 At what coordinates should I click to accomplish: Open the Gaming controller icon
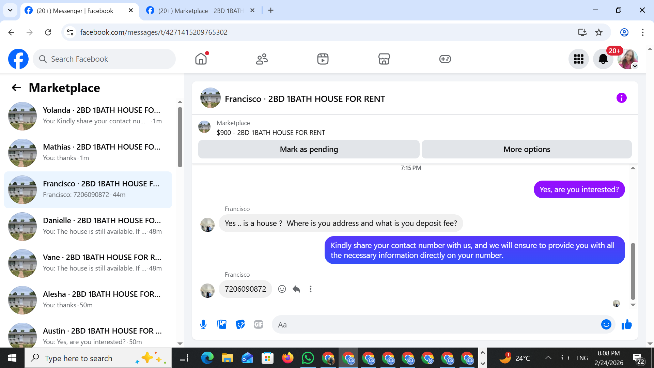point(445,59)
